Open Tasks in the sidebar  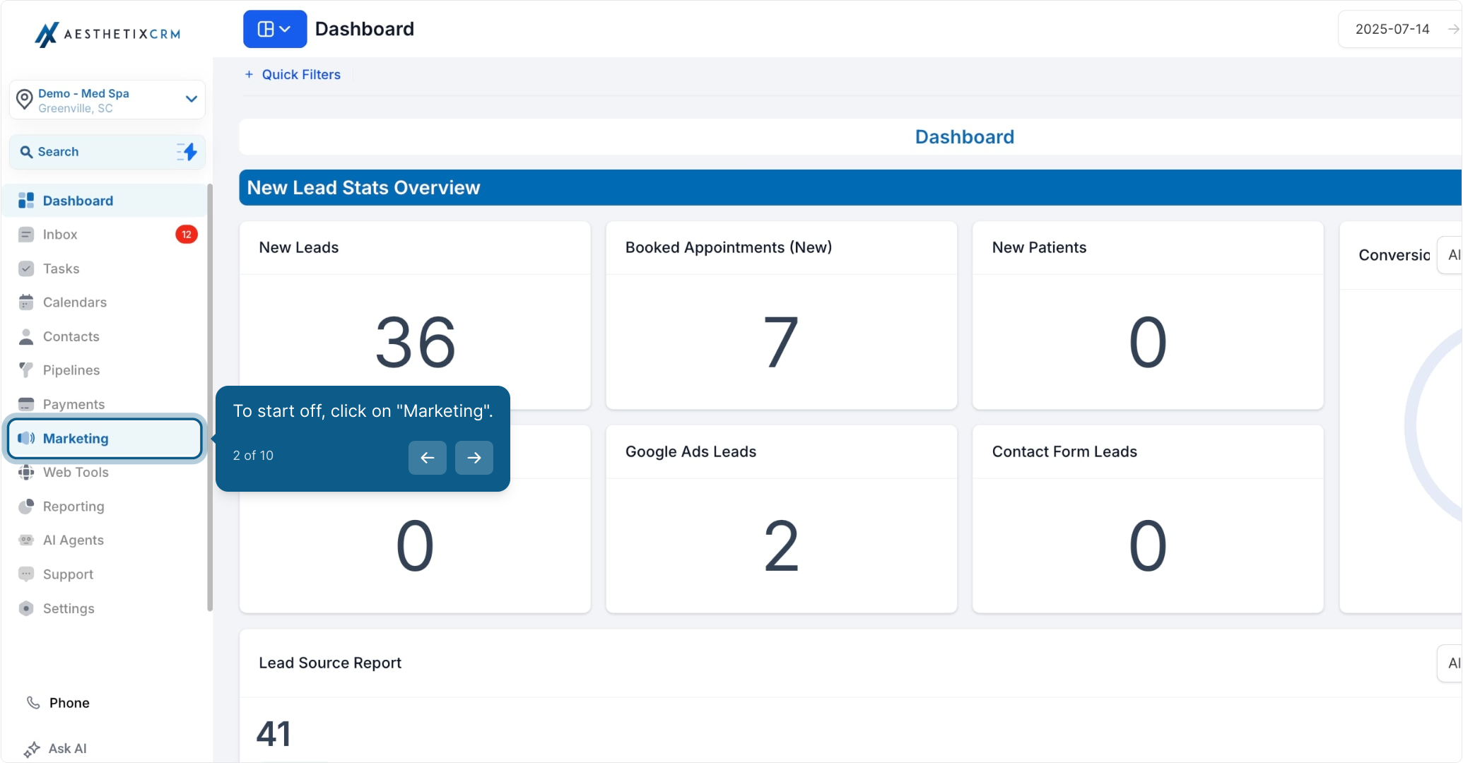(x=105, y=268)
